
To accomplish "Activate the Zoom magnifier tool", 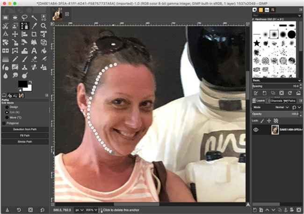I will click(x=43, y=26).
